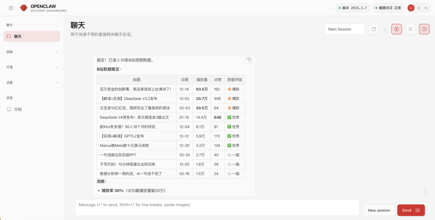Click the chat bubble icon in sidebar

tap(9, 36)
